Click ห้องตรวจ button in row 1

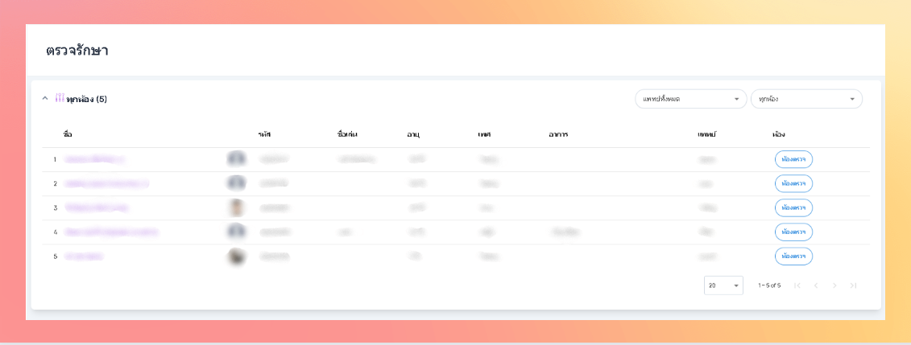[793, 159]
